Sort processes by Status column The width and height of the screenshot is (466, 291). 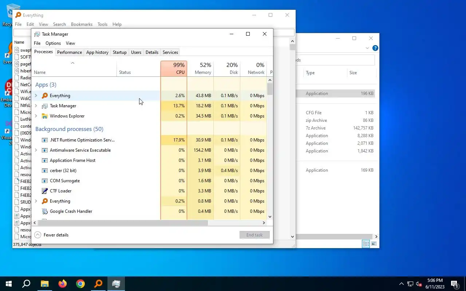pyautogui.click(x=138, y=68)
